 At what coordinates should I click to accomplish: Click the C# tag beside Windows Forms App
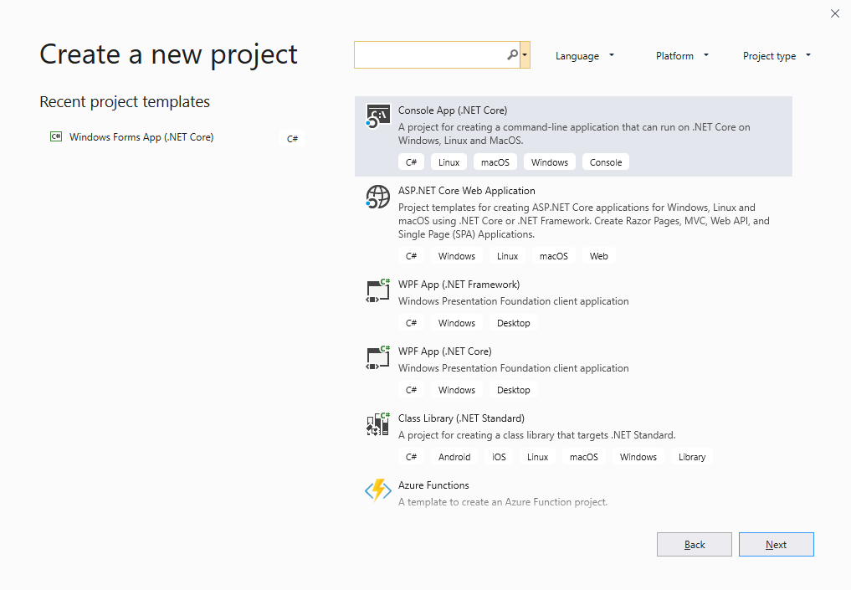tap(292, 138)
